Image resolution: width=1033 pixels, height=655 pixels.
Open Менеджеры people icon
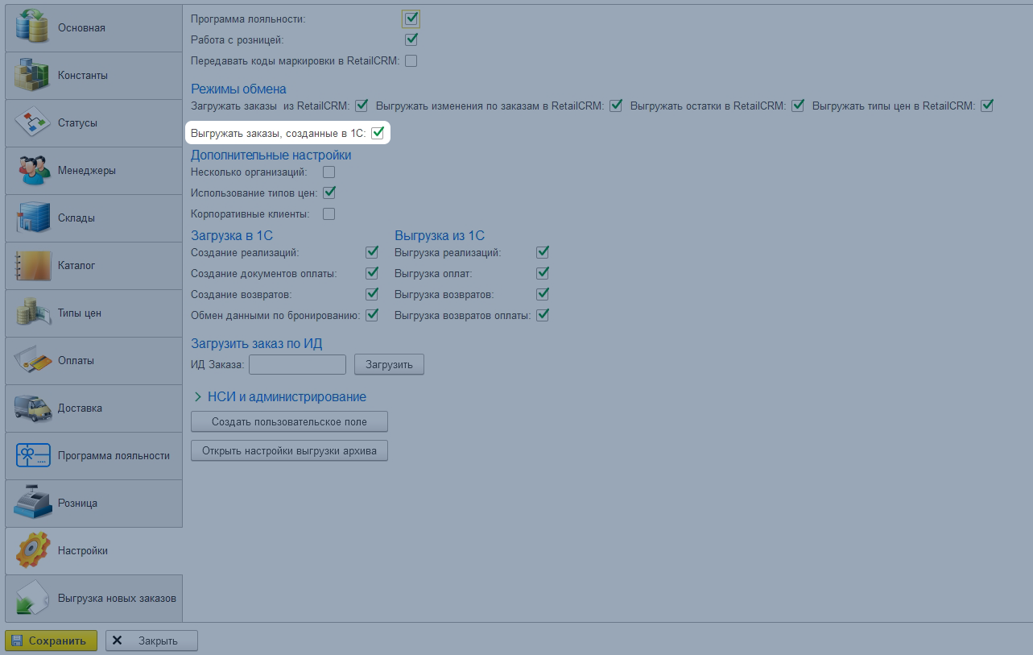click(33, 171)
